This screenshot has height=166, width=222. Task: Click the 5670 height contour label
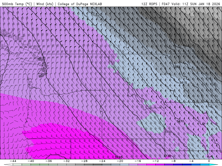tap(180, 121)
